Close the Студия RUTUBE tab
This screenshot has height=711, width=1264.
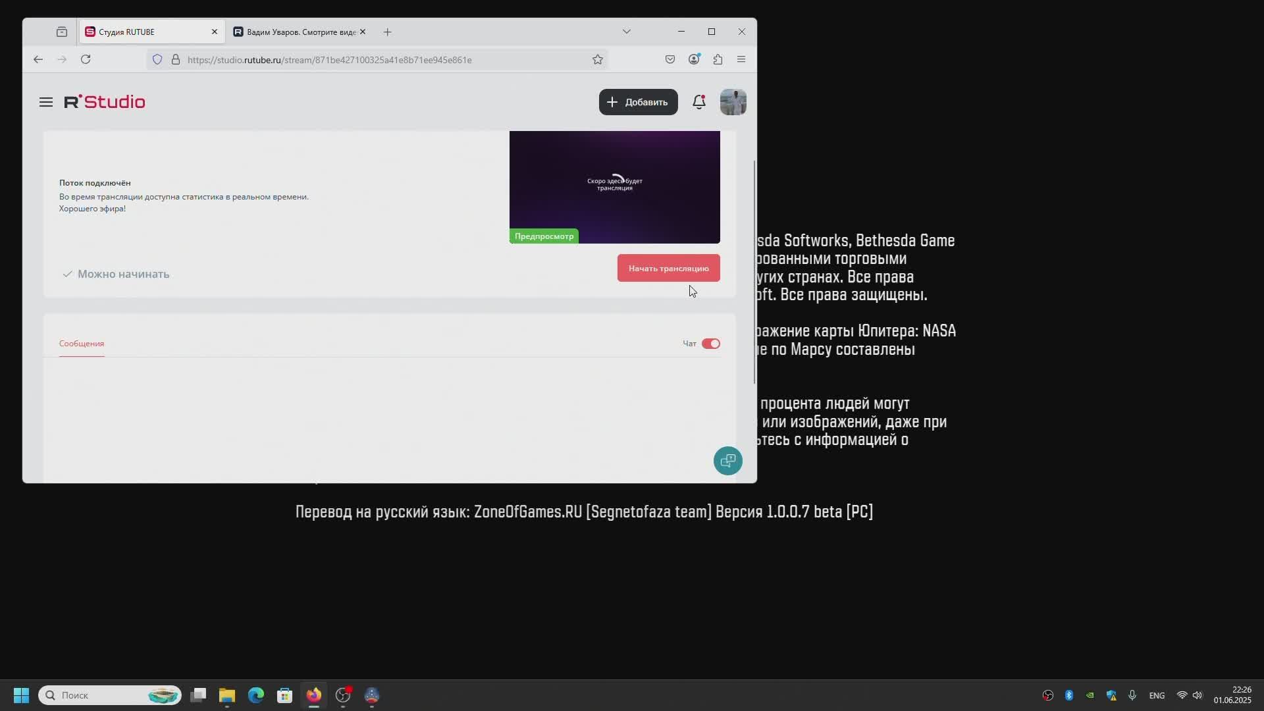[x=214, y=32]
